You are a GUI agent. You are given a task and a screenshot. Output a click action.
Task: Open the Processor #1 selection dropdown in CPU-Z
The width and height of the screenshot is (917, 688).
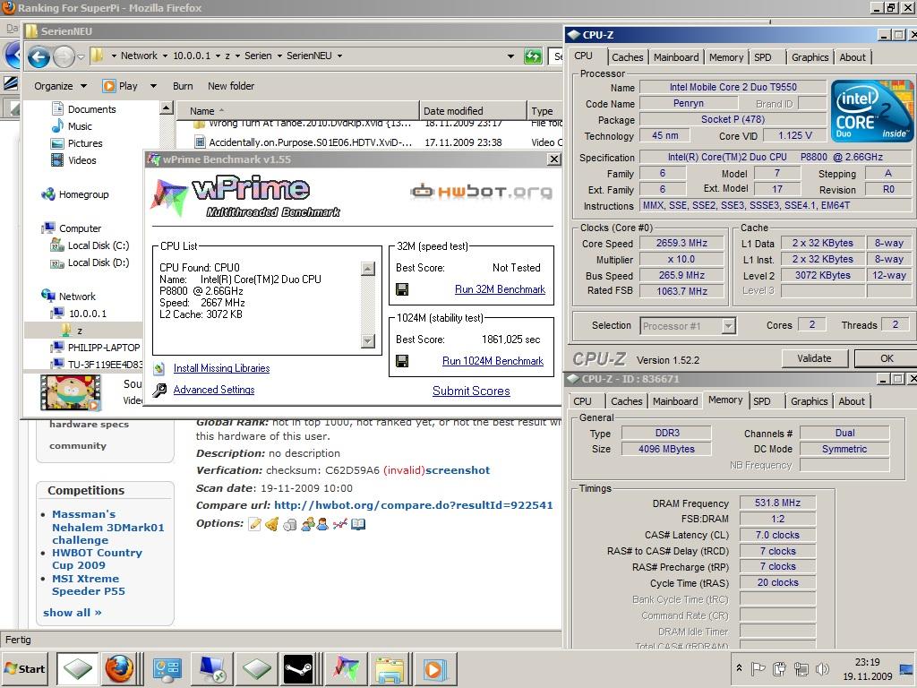(728, 326)
